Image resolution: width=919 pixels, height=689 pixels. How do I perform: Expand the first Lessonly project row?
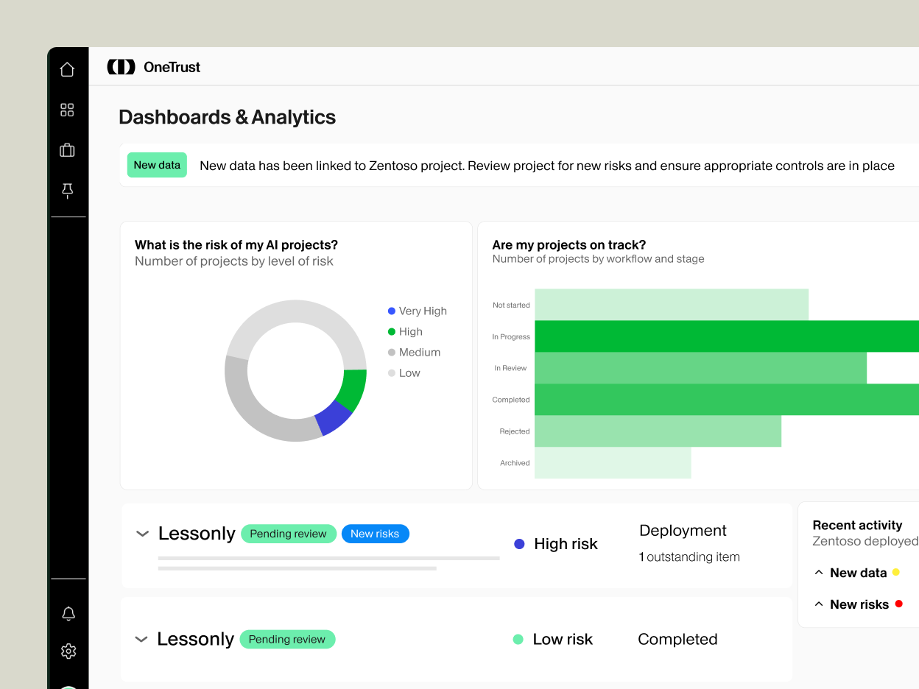(141, 534)
